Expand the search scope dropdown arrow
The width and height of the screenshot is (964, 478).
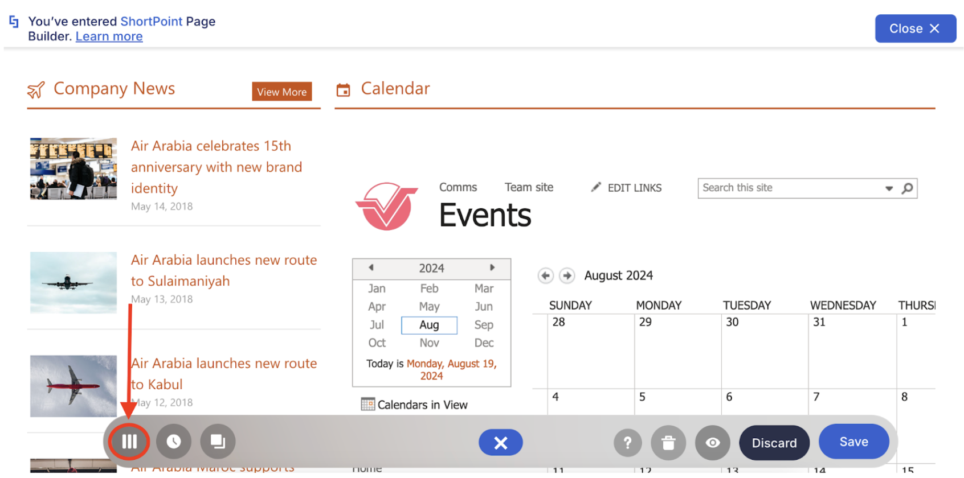889,188
